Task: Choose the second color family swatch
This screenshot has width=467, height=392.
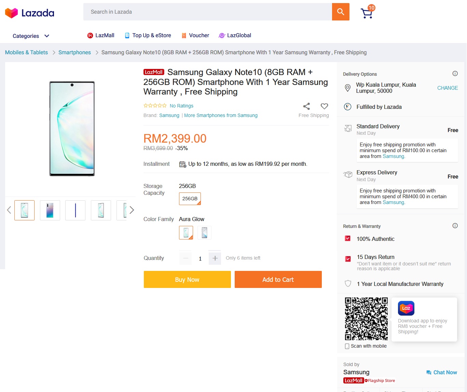Action: coord(204,233)
